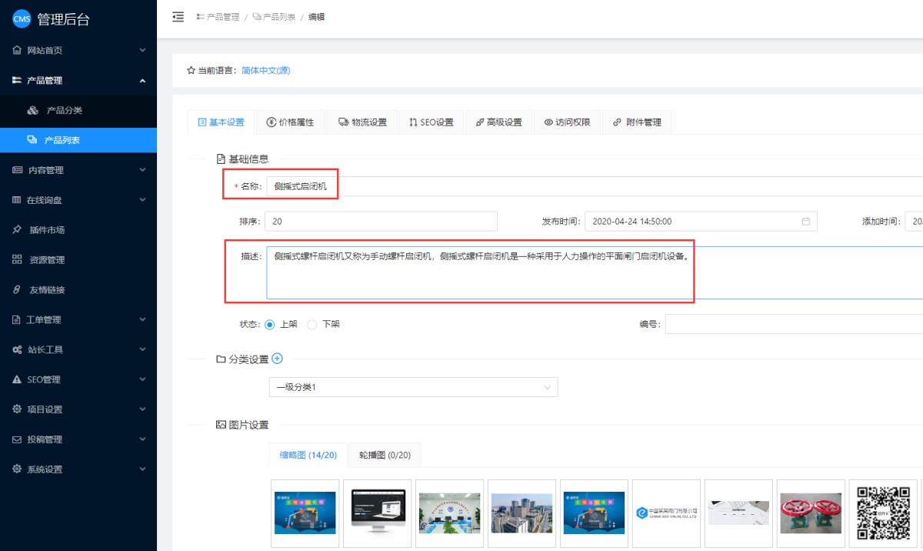Click the 友情链接 link icon
The image size is (923, 551).
tap(17, 290)
